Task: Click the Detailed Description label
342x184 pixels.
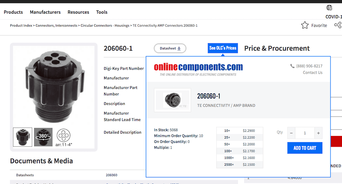Action: (x=123, y=132)
